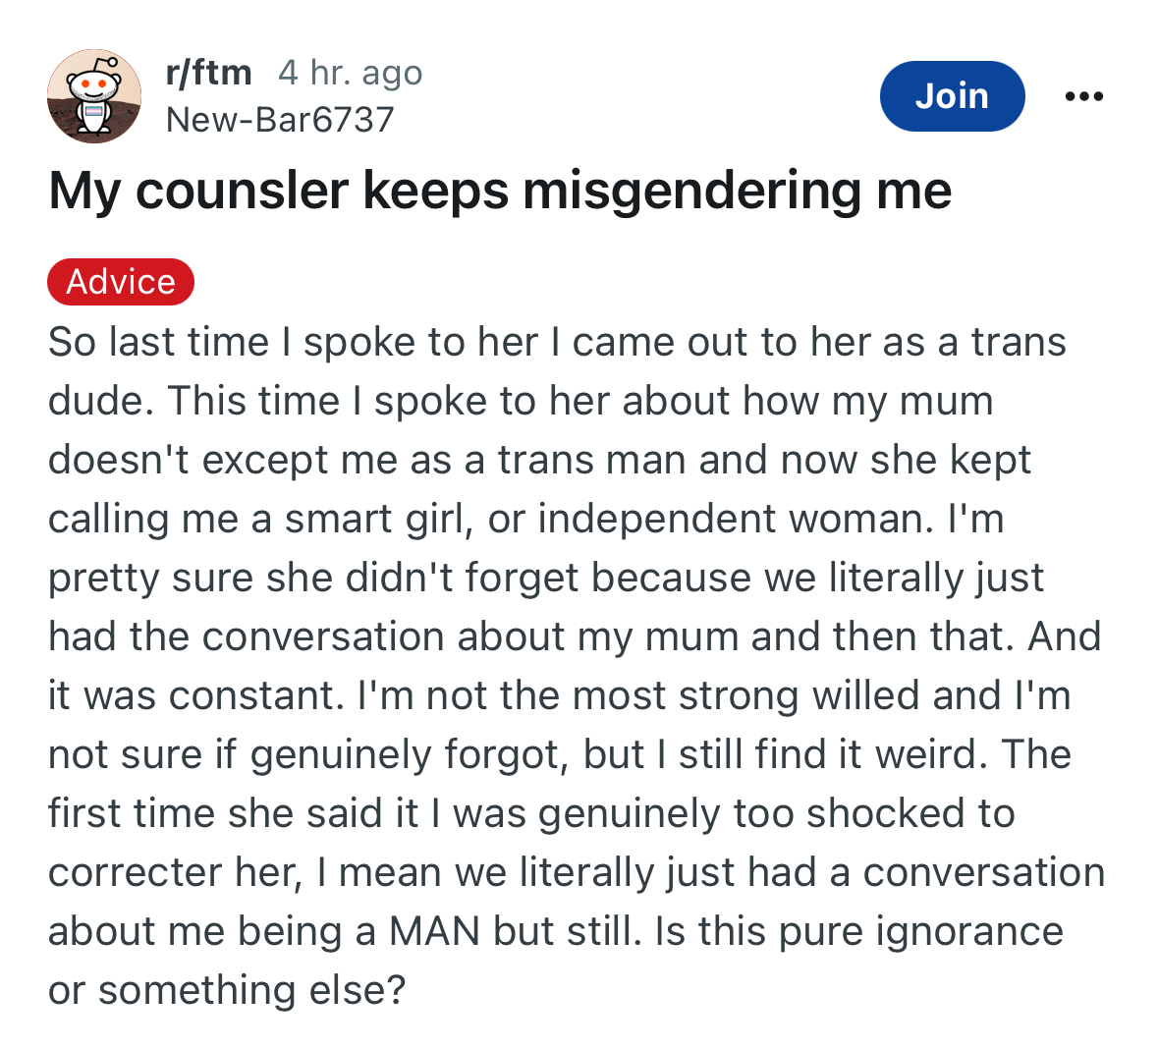Open the r/ftm community avatar
The height and width of the screenshot is (1050, 1158).
click(x=93, y=96)
